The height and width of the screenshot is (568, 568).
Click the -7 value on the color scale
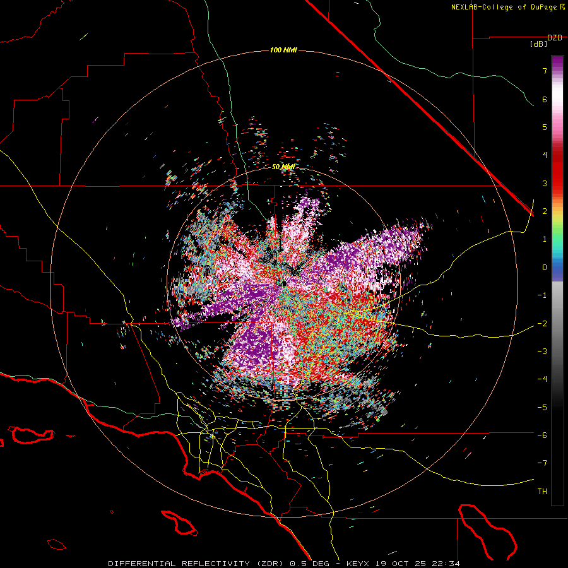542,463
